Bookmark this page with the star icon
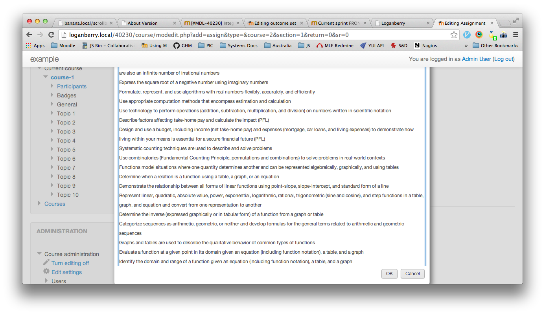 click(454, 35)
